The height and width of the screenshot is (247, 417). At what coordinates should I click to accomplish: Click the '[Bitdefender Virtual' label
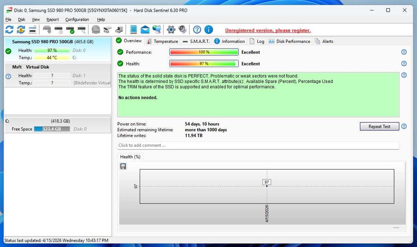pos(92,83)
